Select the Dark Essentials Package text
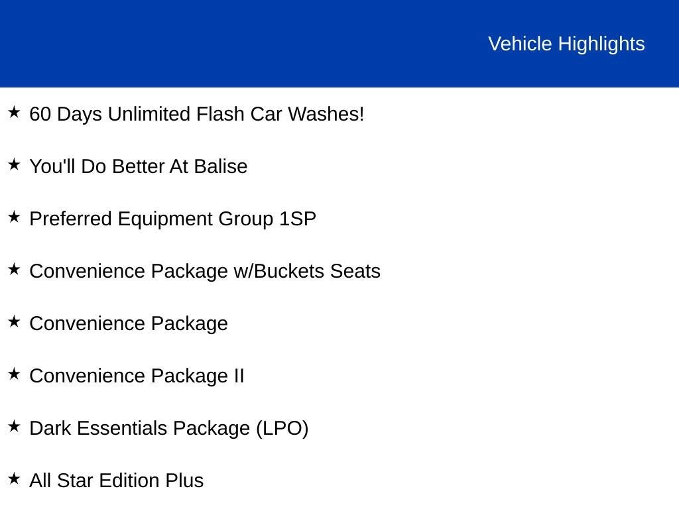Viewport: 679px width, 509px height. pyautogui.click(x=141, y=428)
